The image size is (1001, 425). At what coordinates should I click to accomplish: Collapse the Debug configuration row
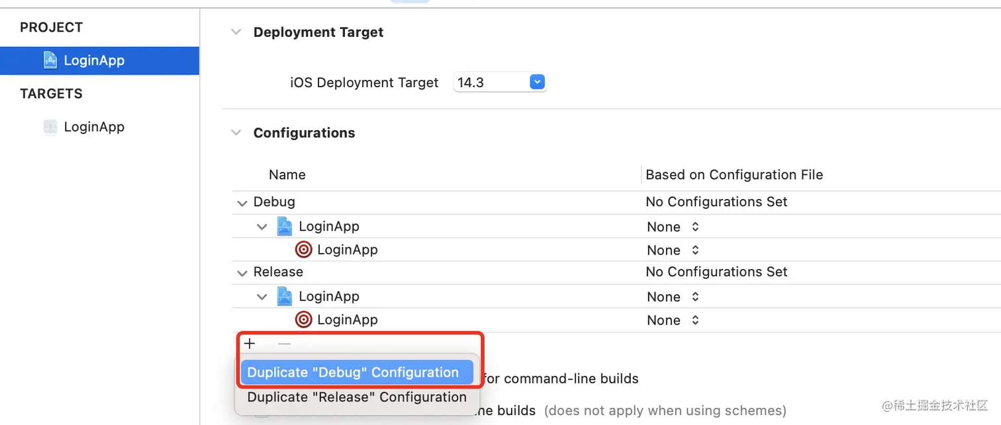242,203
